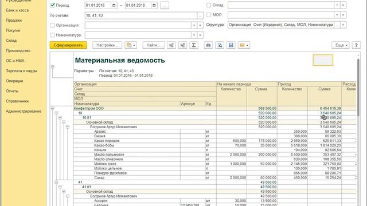Clear the Склад field
The height and width of the screenshot is (206, 367).
coord(343,5)
